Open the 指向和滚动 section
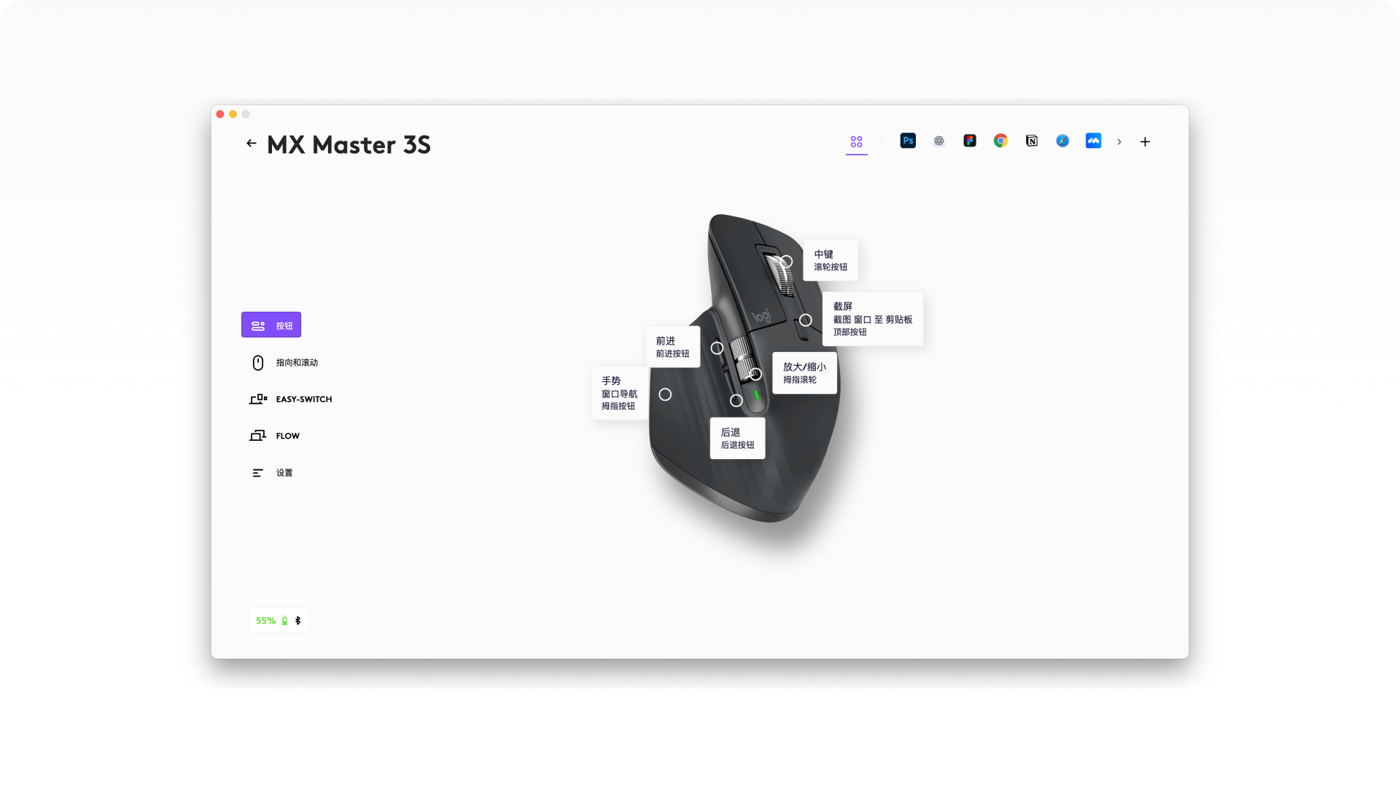 coord(285,362)
